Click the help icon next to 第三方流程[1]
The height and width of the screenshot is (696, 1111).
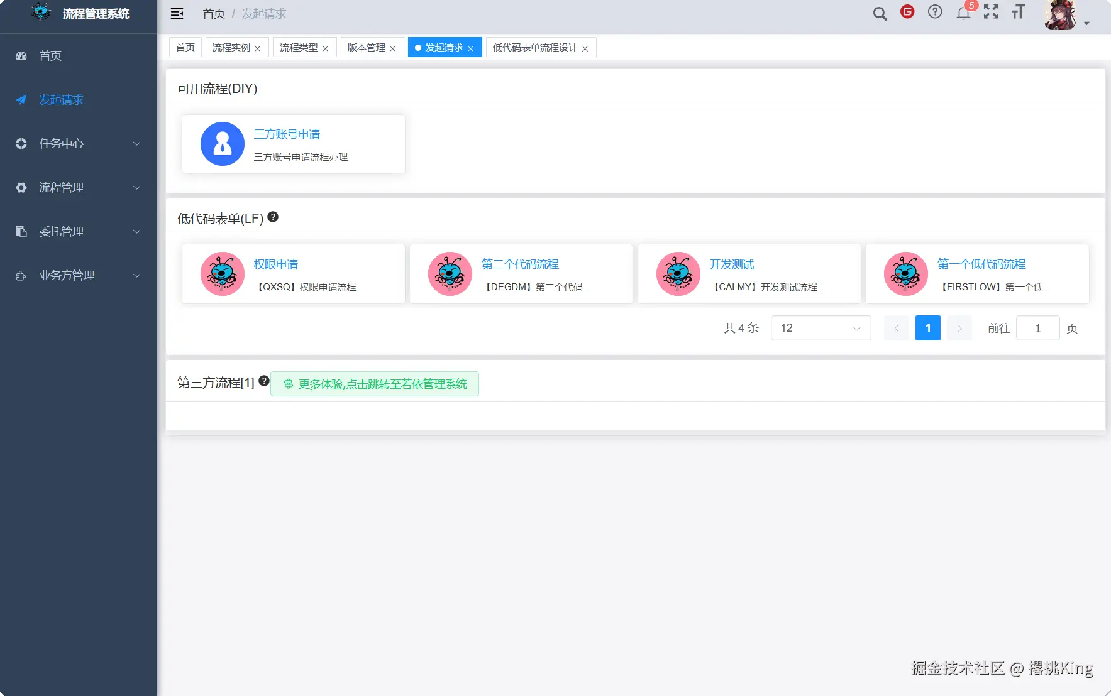coord(264,381)
